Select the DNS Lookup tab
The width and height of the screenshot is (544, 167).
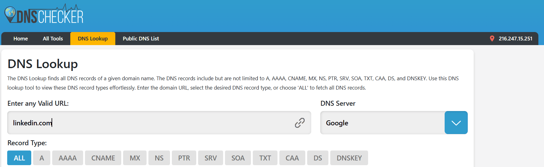(x=93, y=39)
